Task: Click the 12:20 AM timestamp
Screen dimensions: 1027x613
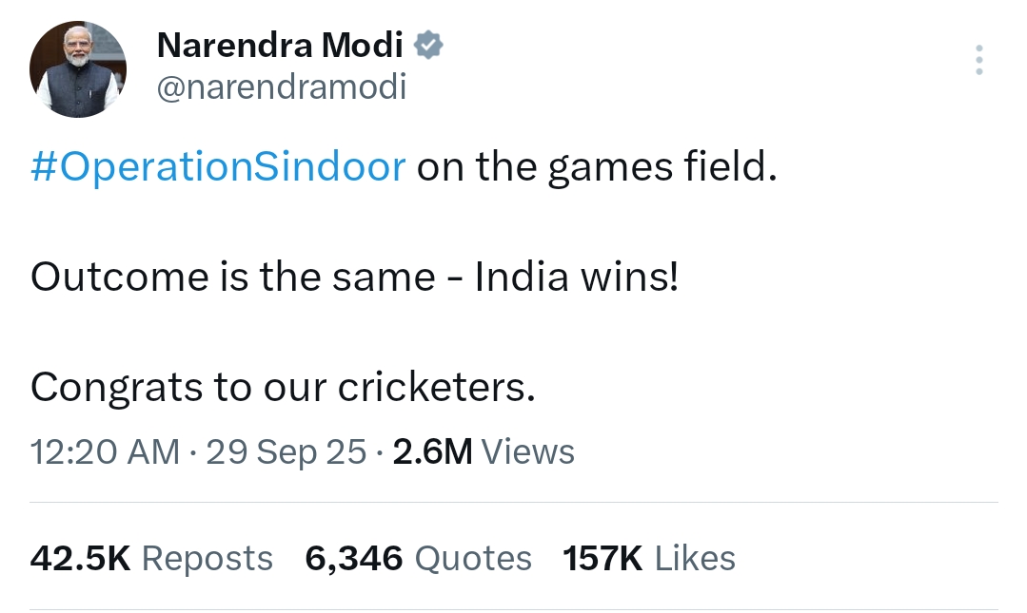Action: [105, 451]
